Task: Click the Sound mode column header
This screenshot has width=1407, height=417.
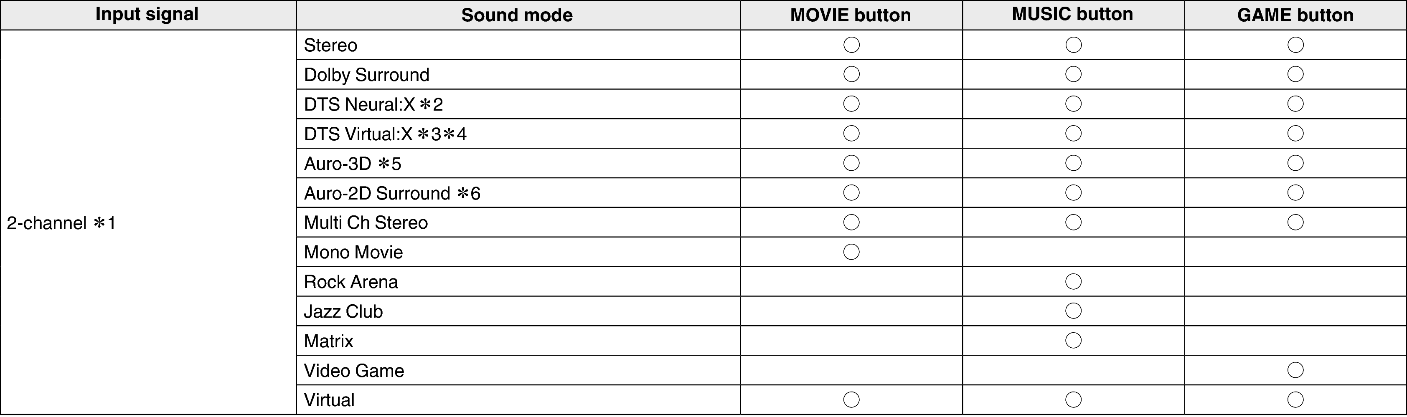Action: 517,15
